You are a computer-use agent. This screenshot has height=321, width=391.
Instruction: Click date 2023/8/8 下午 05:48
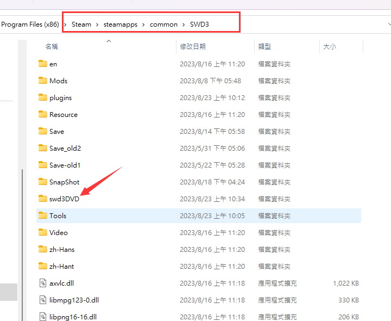pyautogui.click(x=211, y=81)
